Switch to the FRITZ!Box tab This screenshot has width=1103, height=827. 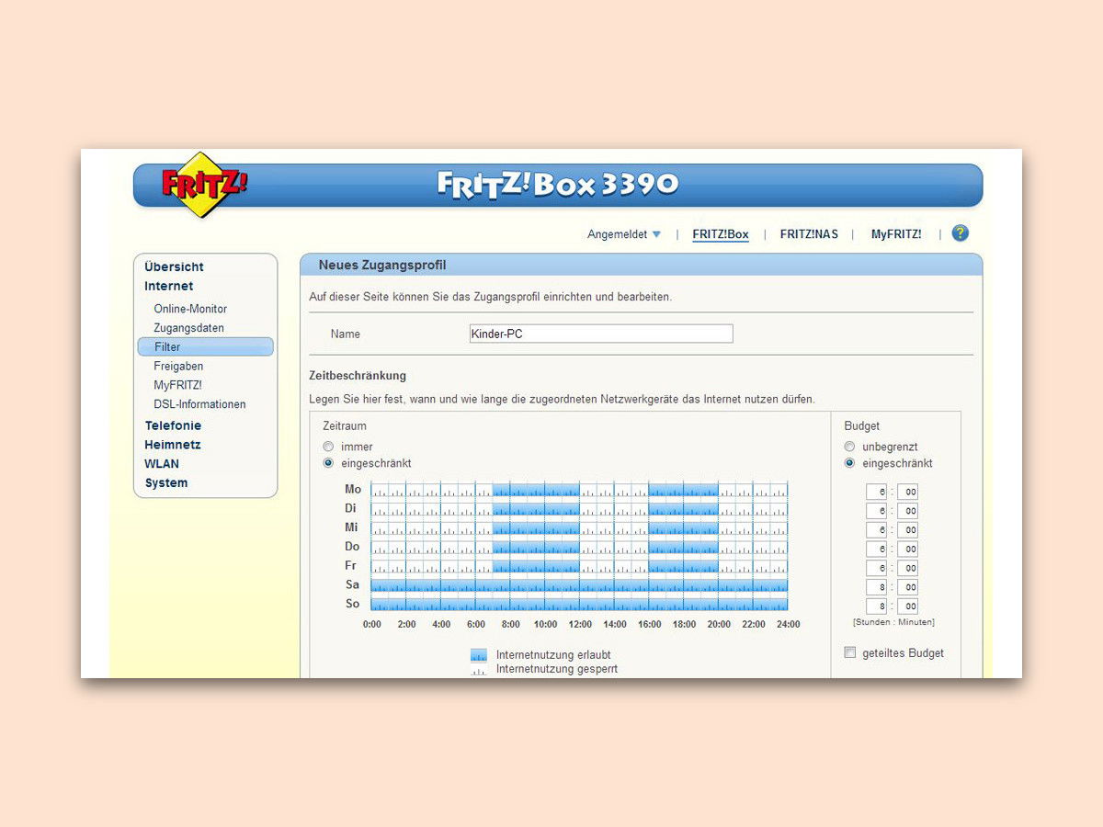pyautogui.click(x=721, y=234)
